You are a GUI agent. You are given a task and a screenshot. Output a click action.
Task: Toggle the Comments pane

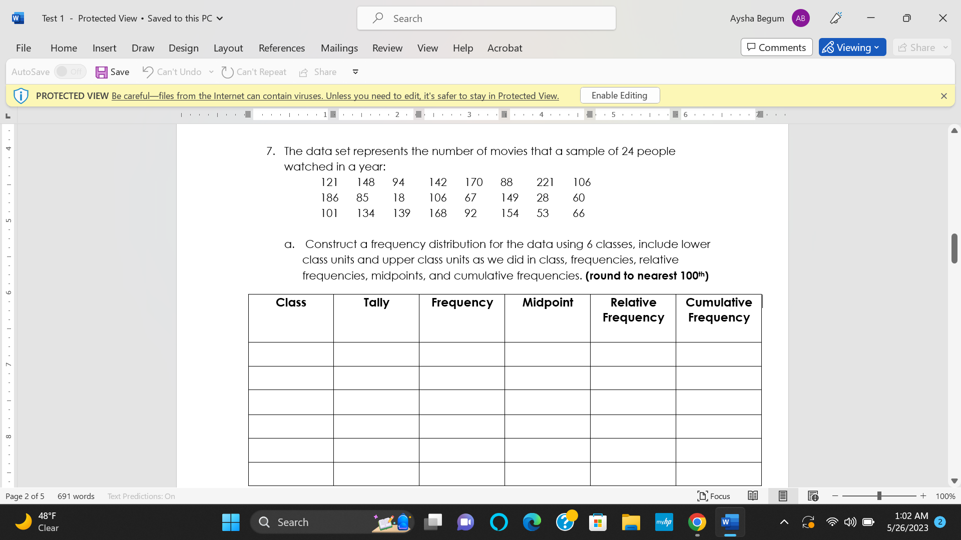[x=776, y=47]
